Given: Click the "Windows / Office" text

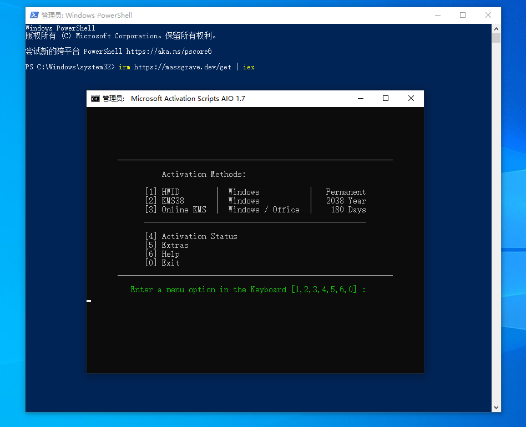Looking at the screenshot, I should (264, 210).
